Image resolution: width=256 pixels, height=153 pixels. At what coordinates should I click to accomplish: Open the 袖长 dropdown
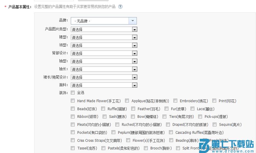[x=104, y=69]
